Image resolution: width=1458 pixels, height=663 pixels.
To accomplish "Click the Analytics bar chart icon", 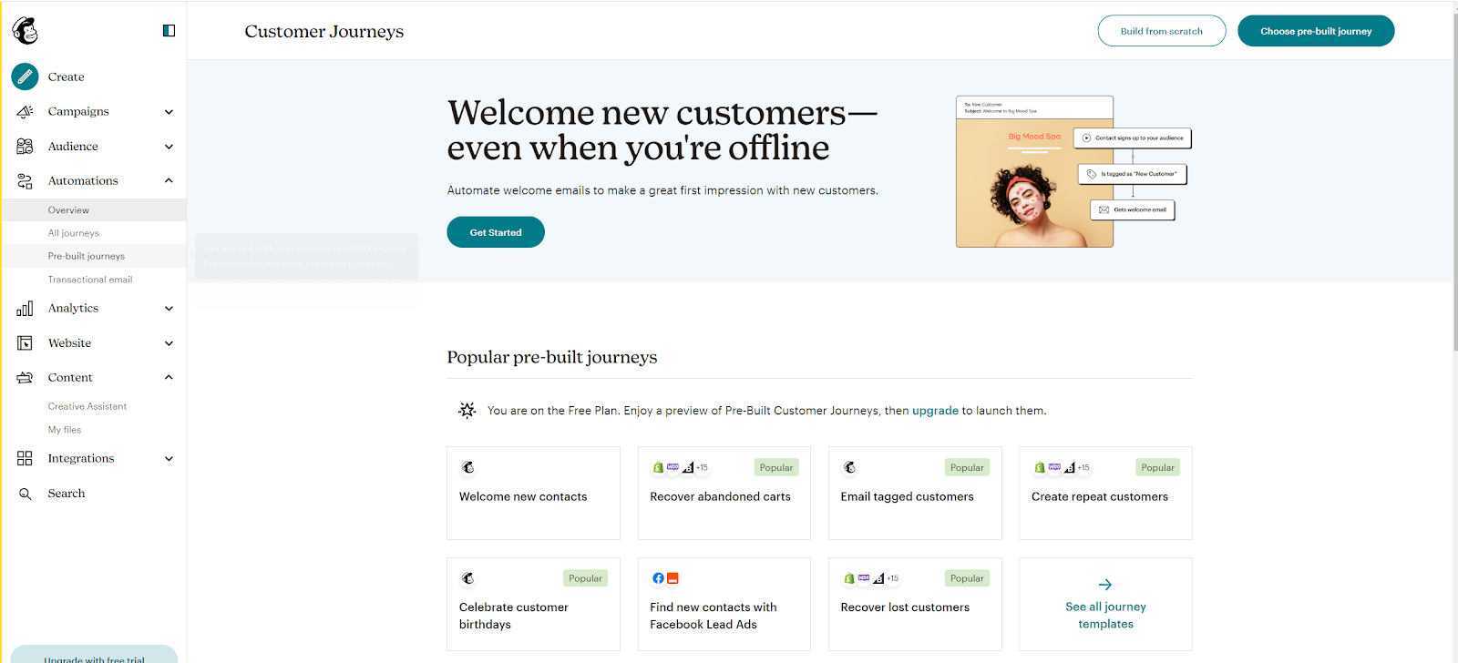I will coord(25,309).
